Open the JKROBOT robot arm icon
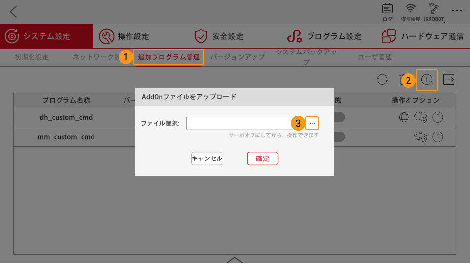This screenshot has width=470, height=264. [x=434, y=12]
